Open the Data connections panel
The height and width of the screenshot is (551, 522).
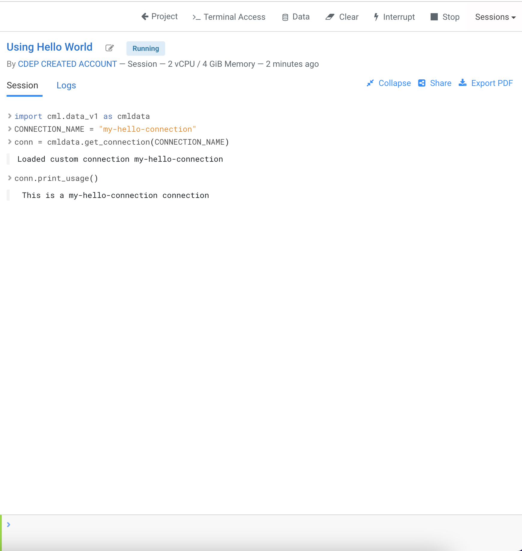tap(296, 17)
